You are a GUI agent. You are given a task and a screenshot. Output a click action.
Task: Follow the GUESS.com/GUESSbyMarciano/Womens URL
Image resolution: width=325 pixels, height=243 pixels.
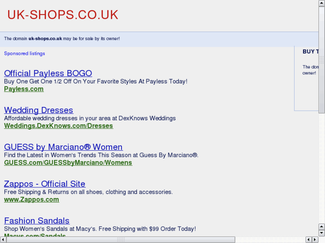68,163
